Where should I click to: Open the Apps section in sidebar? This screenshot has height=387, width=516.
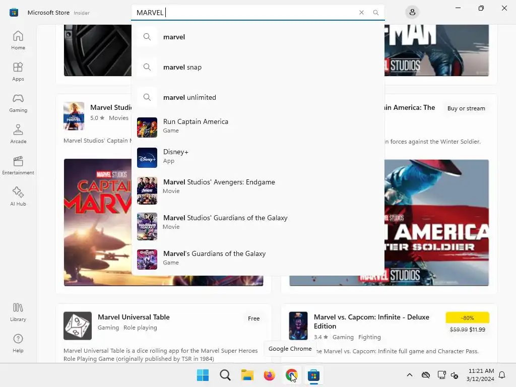click(18, 72)
